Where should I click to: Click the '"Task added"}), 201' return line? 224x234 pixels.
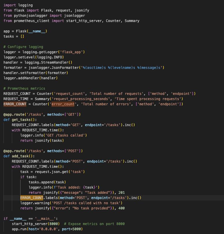pyautogui.click(x=77, y=193)
